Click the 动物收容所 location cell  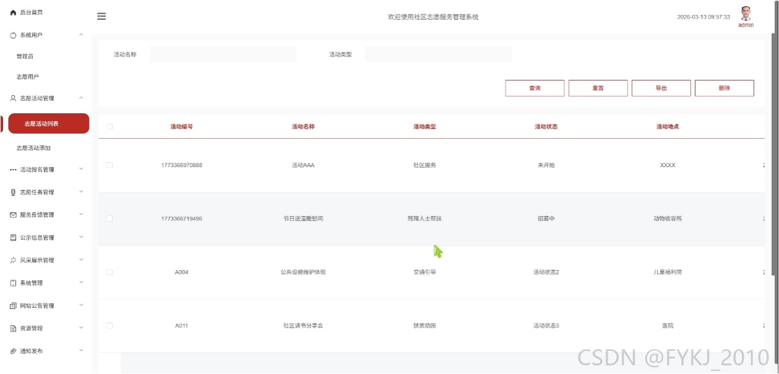(x=668, y=219)
